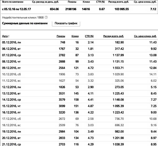Click the Недействительные клики: 1868 text

click(x=23, y=17)
